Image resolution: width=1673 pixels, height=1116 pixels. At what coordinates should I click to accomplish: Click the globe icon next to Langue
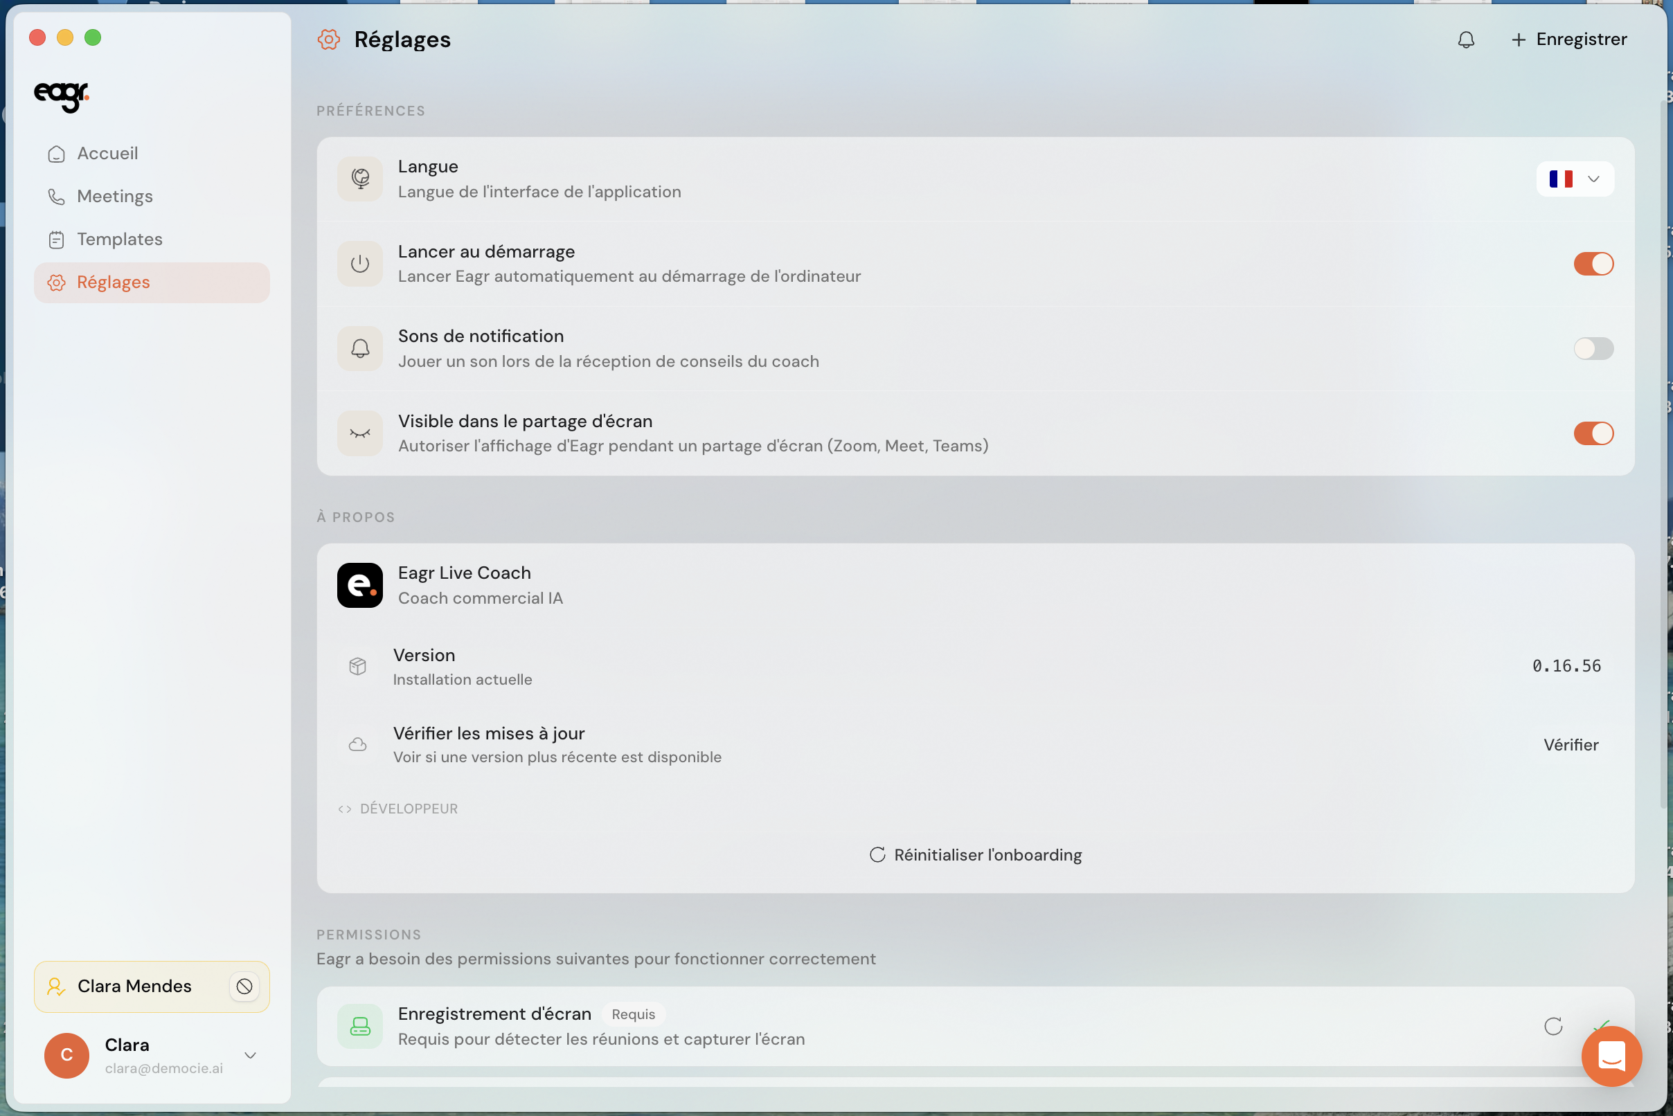(360, 179)
